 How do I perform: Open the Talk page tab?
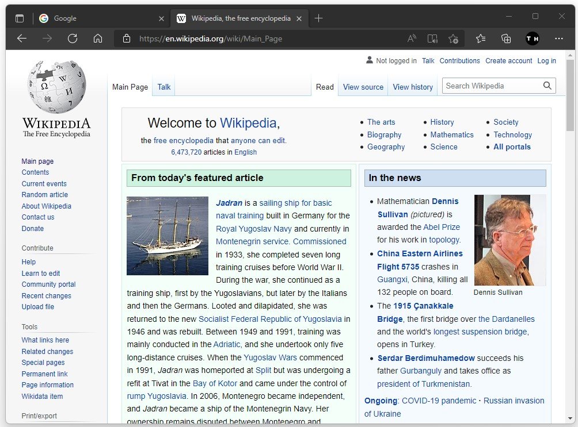[x=163, y=87]
